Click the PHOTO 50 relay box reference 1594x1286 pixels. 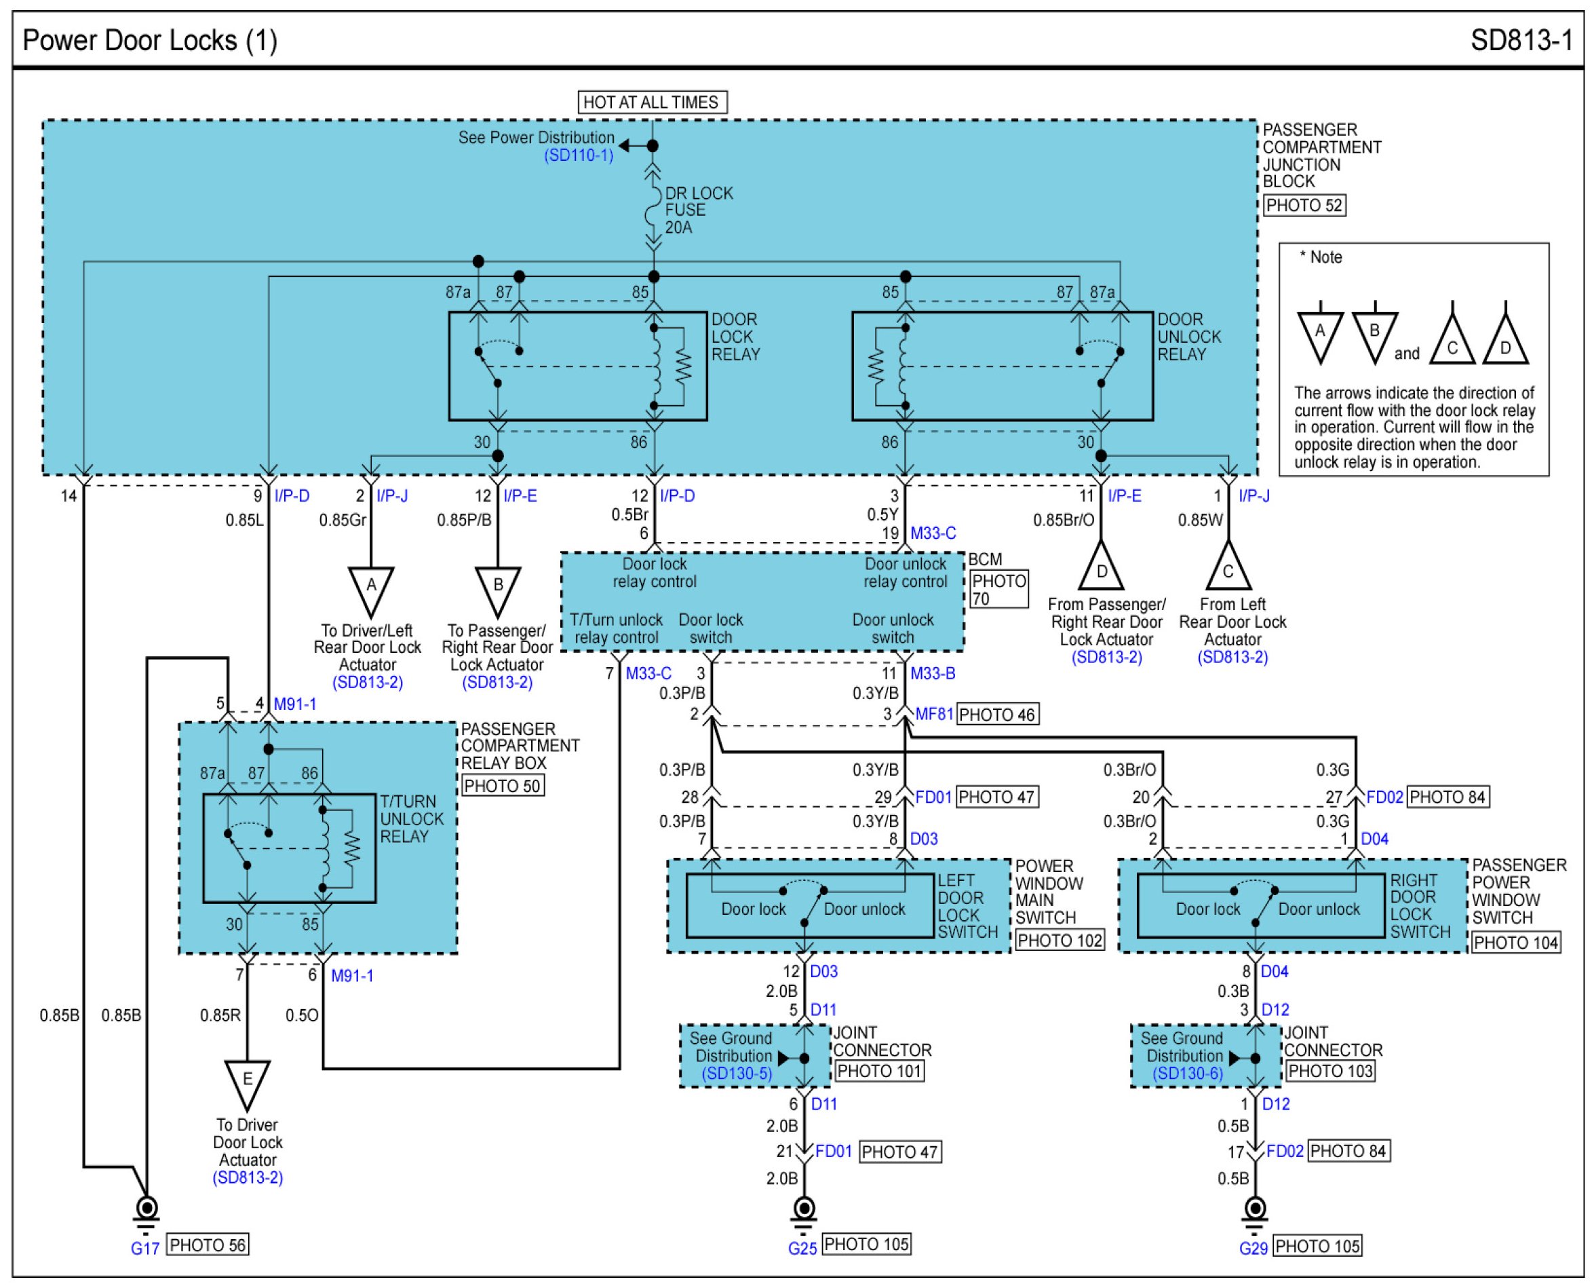(x=503, y=786)
